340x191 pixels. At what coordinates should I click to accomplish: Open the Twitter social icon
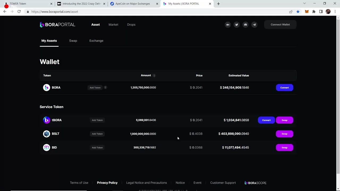point(236,25)
